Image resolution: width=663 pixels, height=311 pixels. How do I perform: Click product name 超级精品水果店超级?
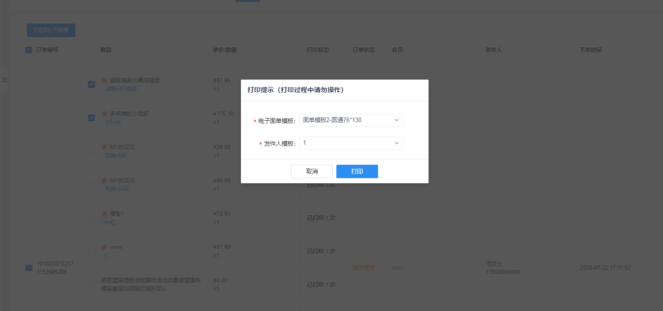pos(135,80)
